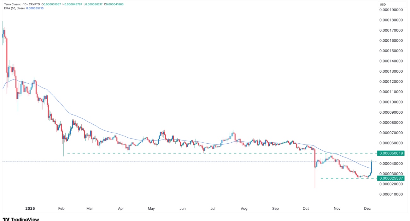Click the Aug label on time axis
410x221 pixels.
(244, 209)
